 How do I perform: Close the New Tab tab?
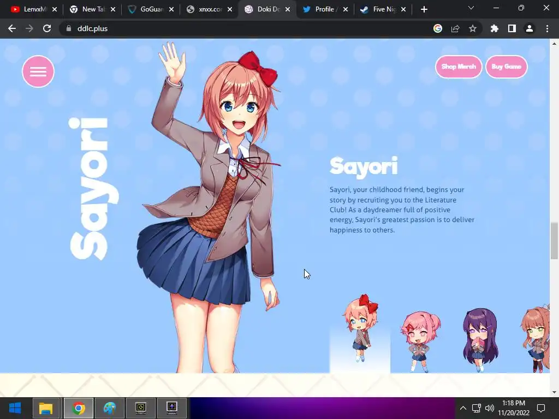click(113, 9)
